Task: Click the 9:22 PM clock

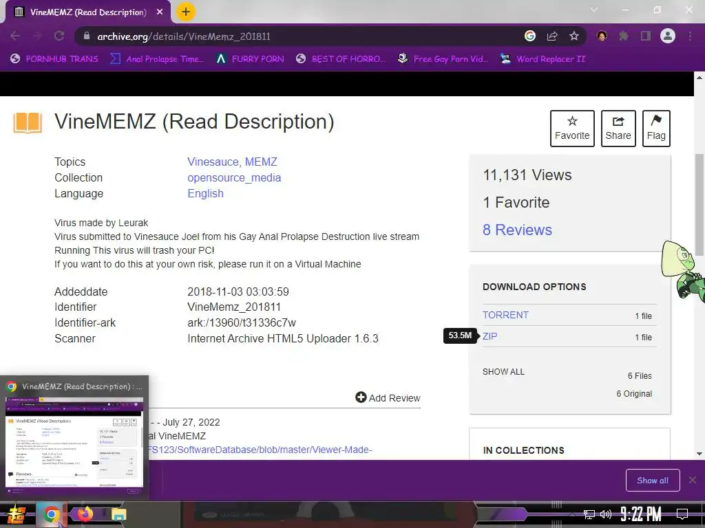Action: click(x=641, y=514)
